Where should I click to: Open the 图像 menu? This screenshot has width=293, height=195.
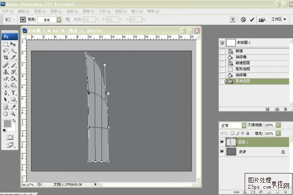click(40, 11)
